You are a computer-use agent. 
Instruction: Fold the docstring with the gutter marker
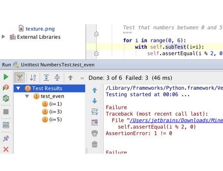point(96,34)
